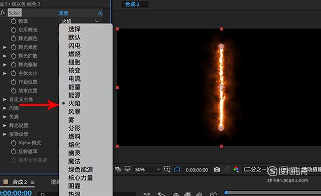Open the 50% magnification dropdown
The width and height of the screenshot is (321, 196).
click(x=148, y=169)
